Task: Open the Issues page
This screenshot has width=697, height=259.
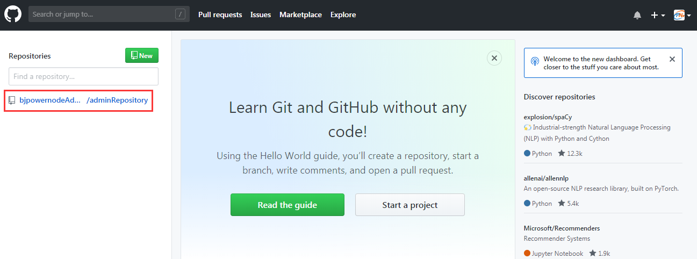Action: (x=261, y=15)
